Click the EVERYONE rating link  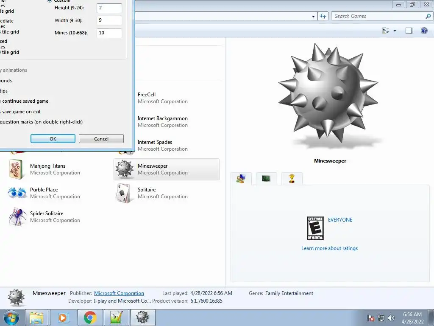(x=340, y=220)
